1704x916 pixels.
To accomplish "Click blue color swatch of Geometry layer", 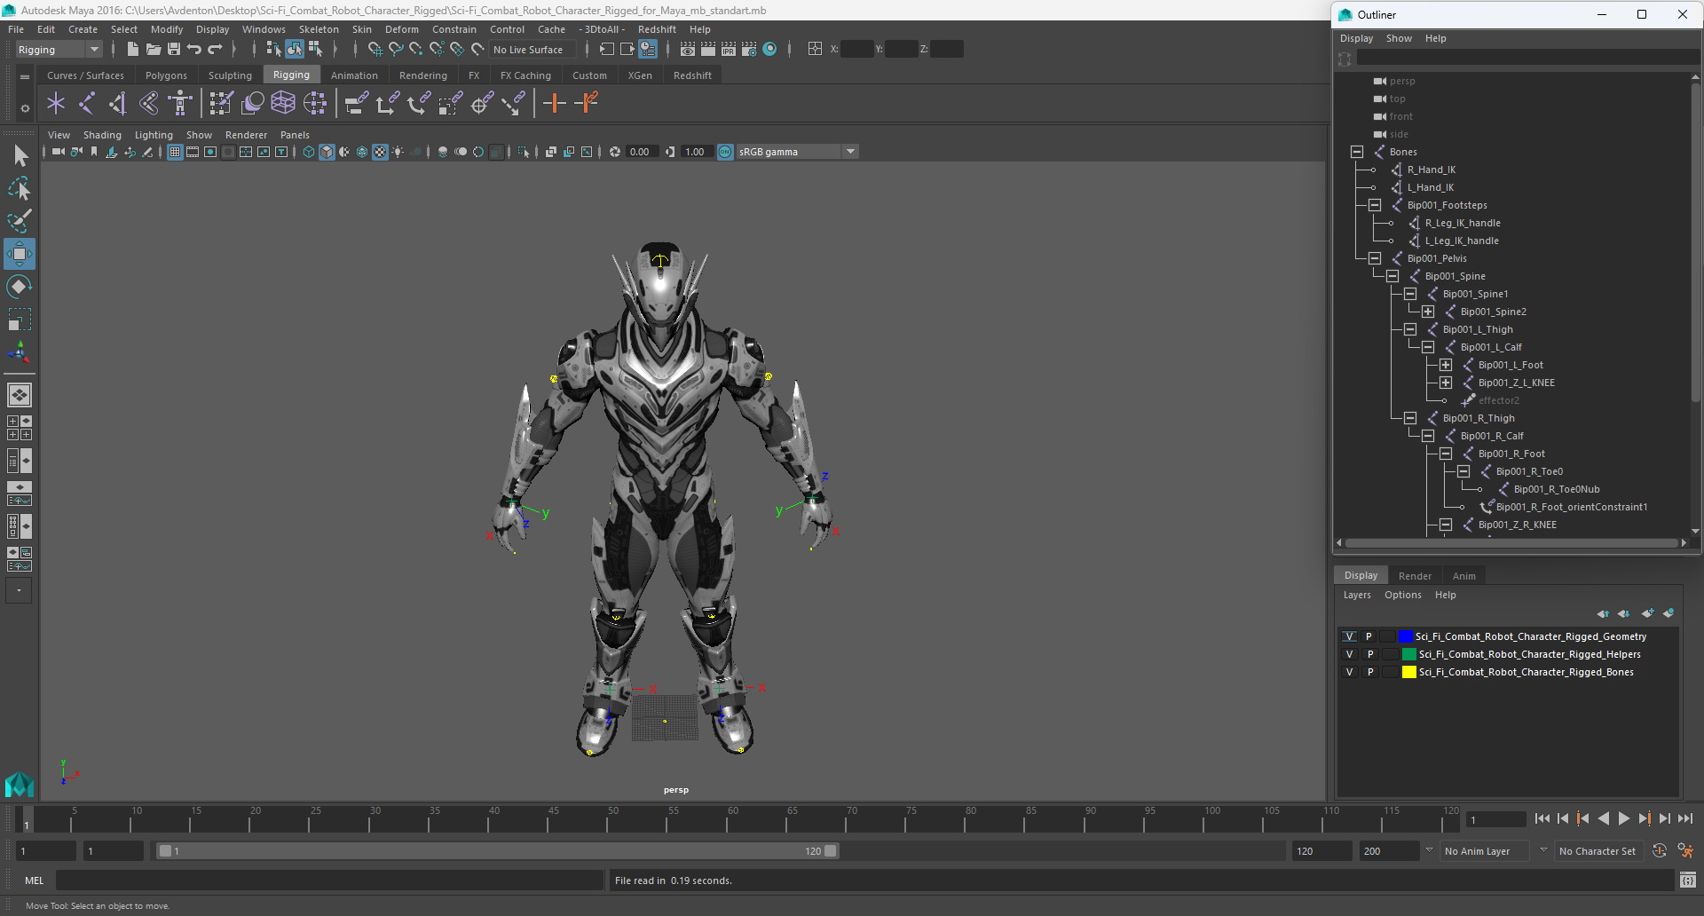I will pos(1405,636).
